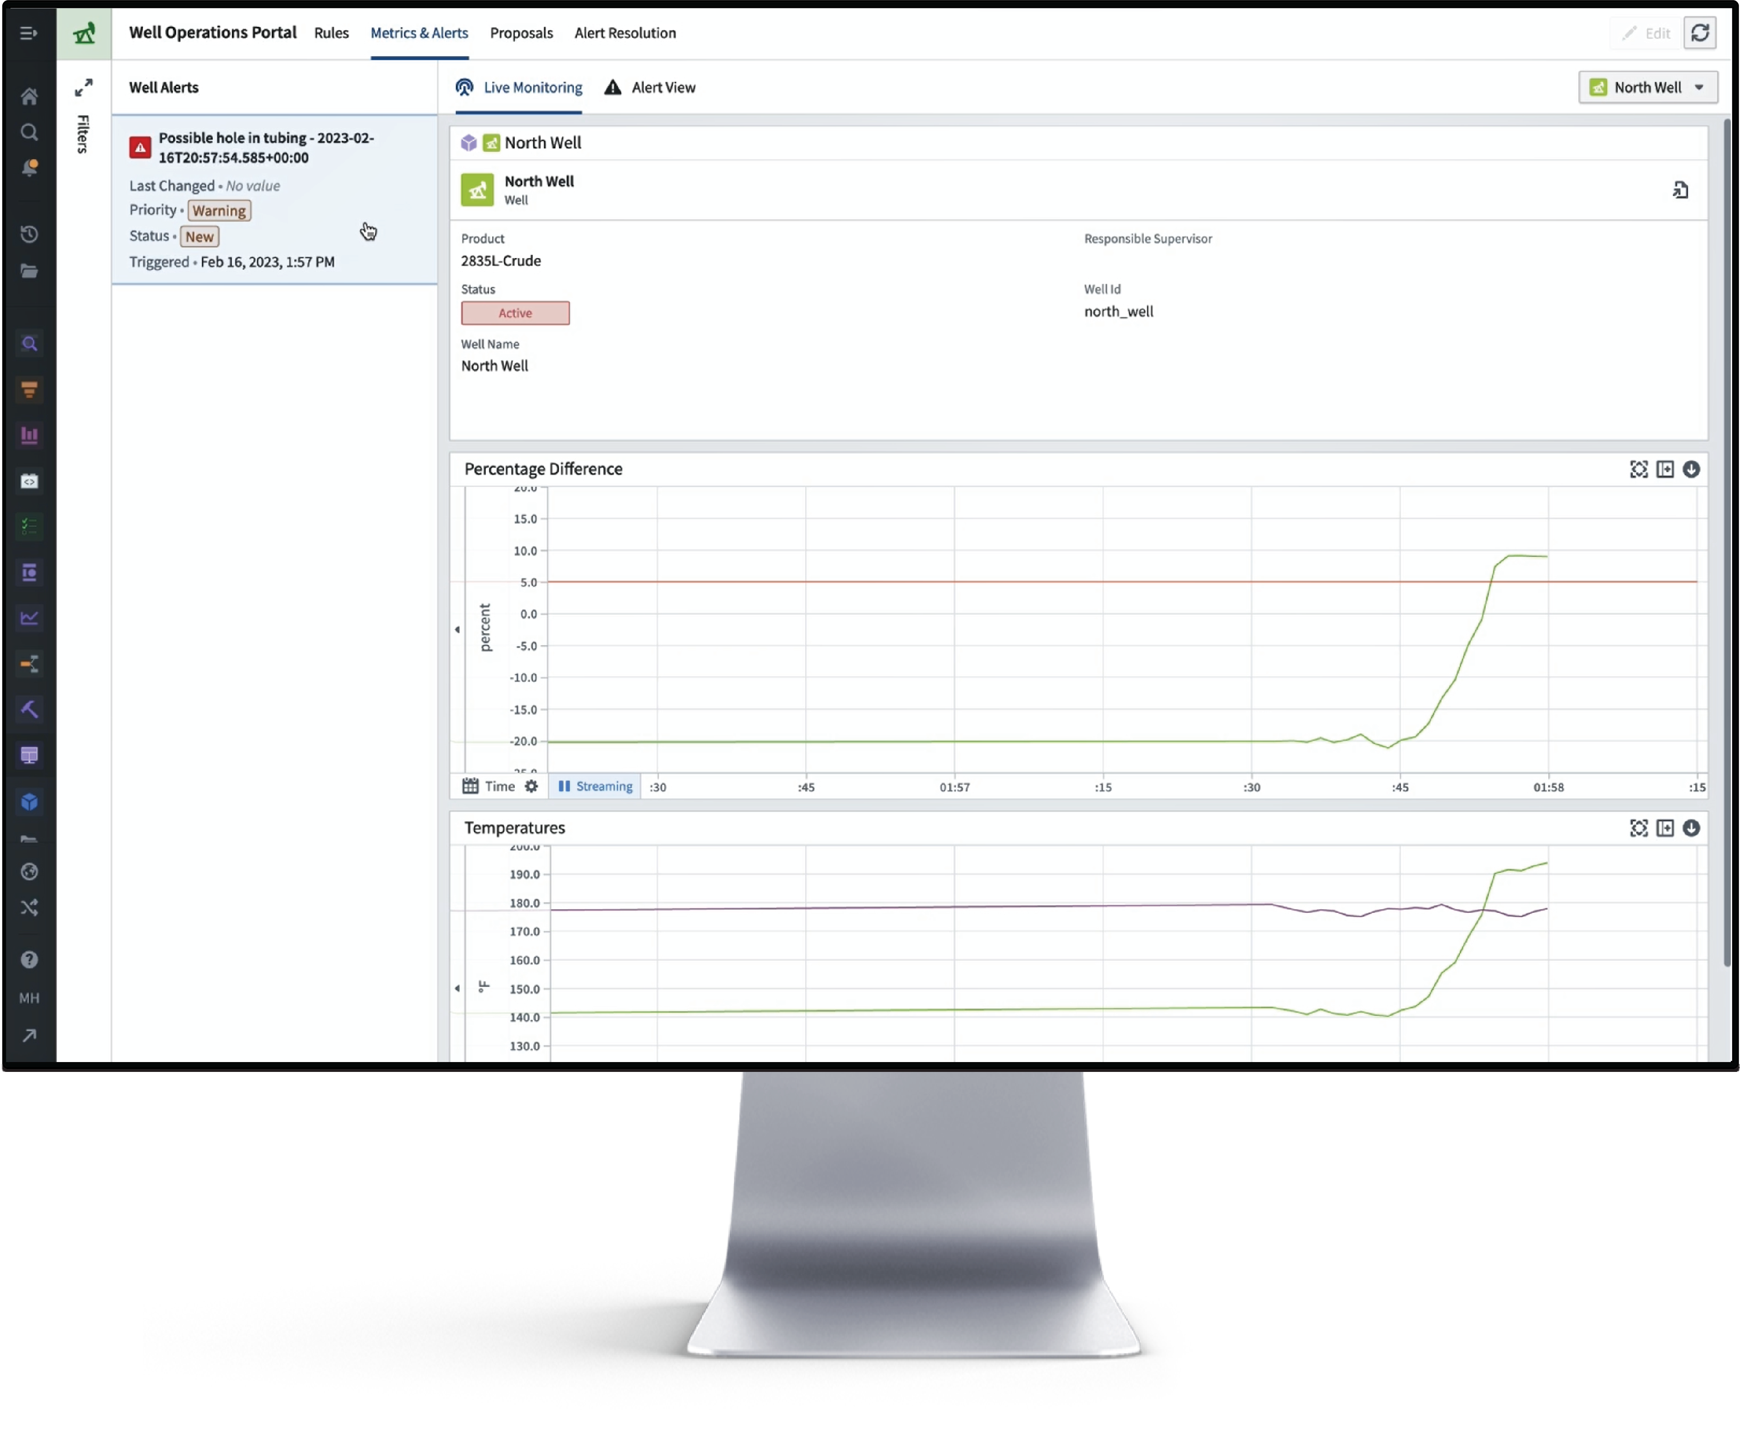
Task: Open the blue cube ontology app icon
Action: 29,802
